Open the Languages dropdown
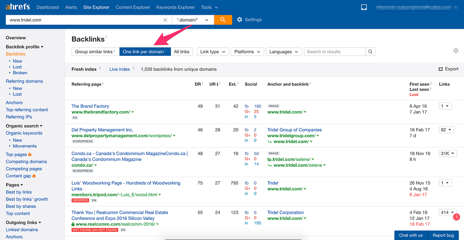The image size is (464, 240). click(x=284, y=51)
